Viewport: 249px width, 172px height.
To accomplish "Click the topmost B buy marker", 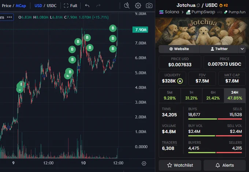I will click(x=113, y=28).
